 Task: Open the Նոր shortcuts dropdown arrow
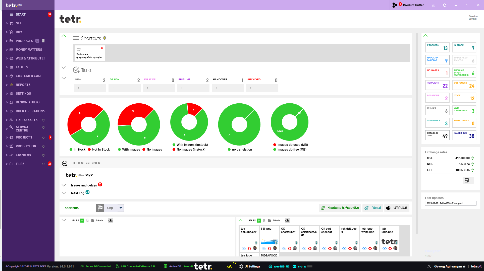[121, 208]
